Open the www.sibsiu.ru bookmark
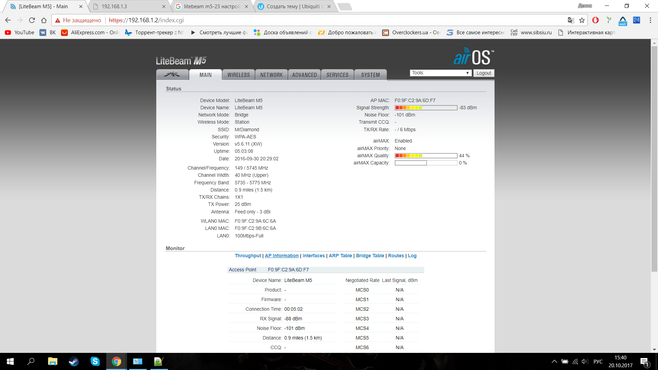Viewport: 658px width, 370px height. tap(531, 33)
